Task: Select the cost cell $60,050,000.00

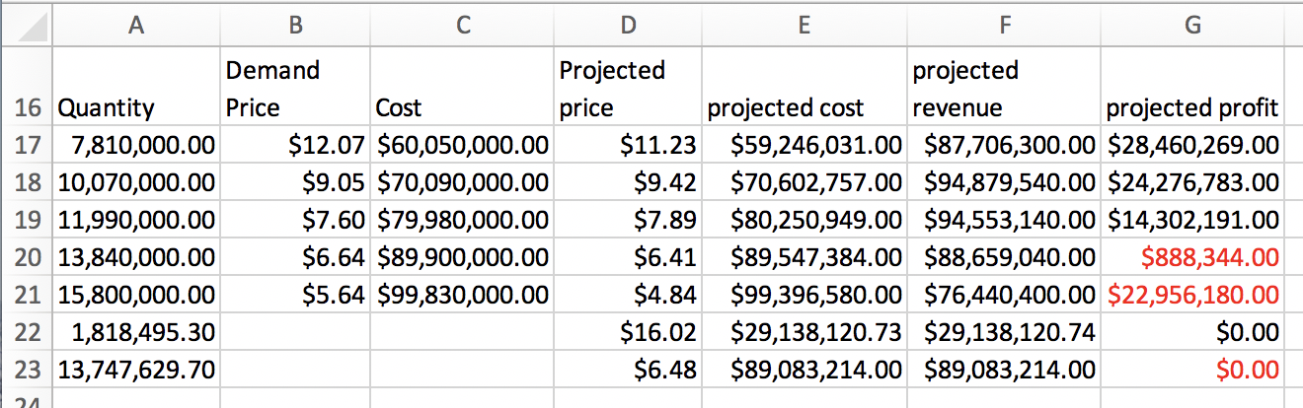Action: [x=460, y=146]
